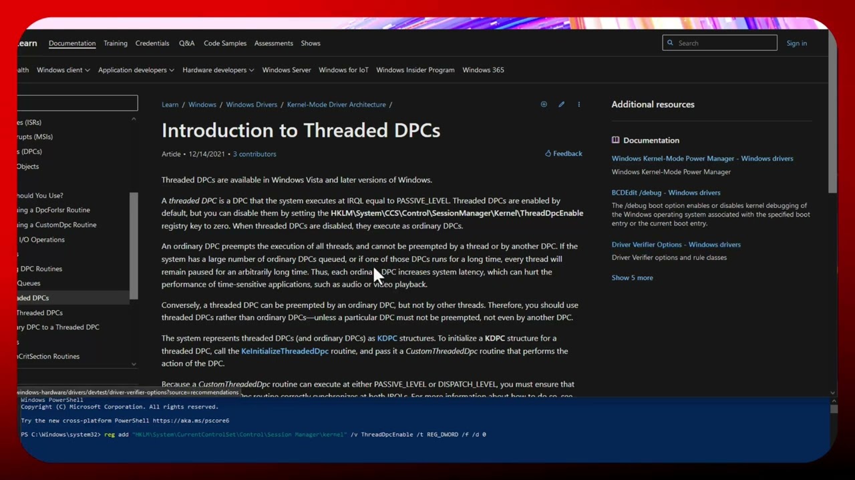Select '(ISRs)' sidebar item

pyautogui.click(x=29, y=123)
